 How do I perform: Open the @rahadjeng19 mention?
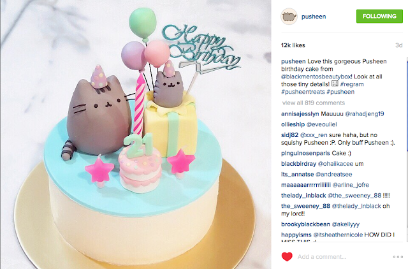[364, 114]
